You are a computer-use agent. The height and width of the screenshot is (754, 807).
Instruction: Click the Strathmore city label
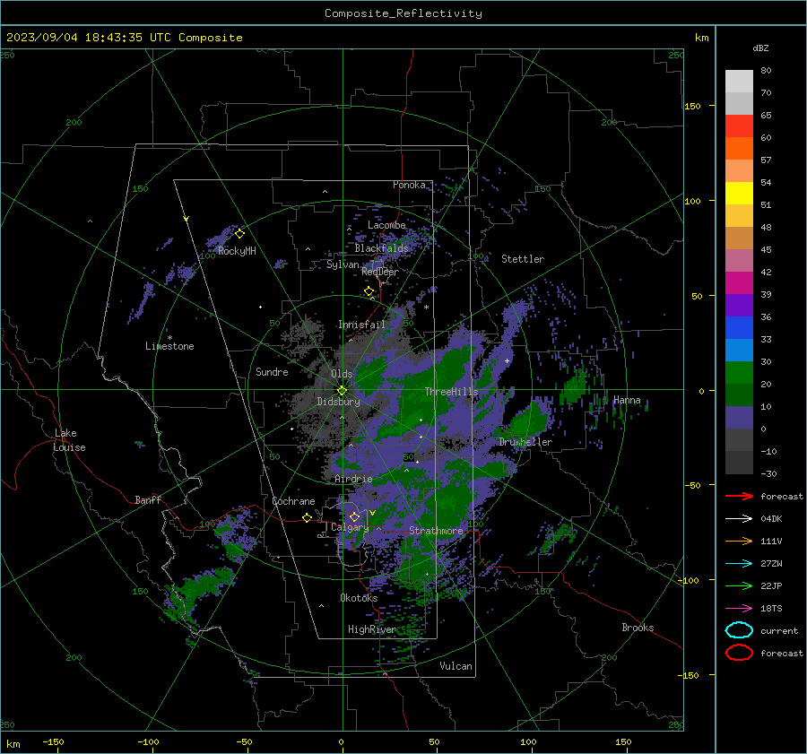point(436,530)
